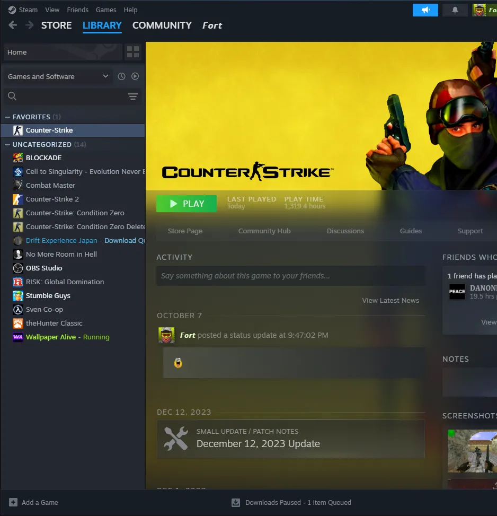Click the Download Queued status text
497x516 pixels.
pyautogui.click(x=125, y=241)
